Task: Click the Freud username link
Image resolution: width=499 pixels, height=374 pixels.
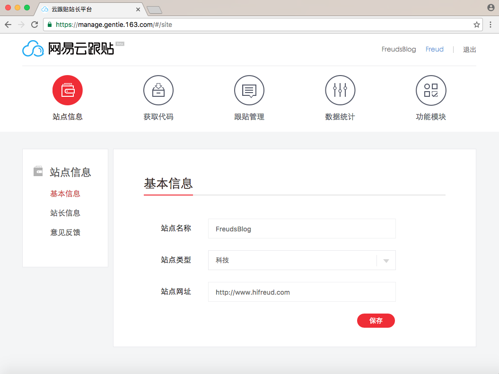Action: [434, 50]
